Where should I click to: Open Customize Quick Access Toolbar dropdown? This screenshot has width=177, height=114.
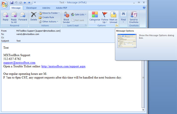[35, 2]
